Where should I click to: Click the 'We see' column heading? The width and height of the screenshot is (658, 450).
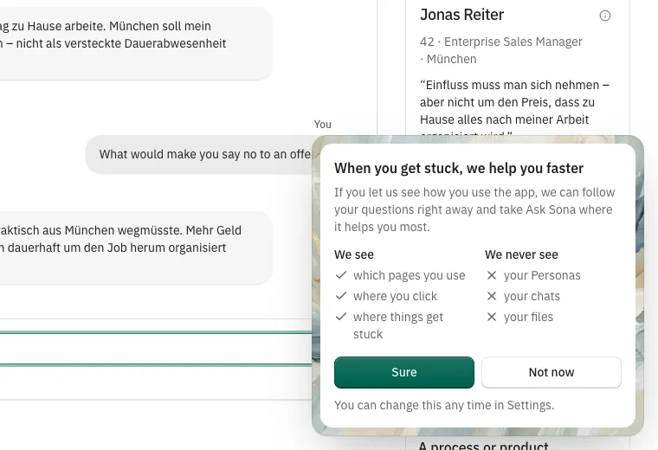click(354, 254)
